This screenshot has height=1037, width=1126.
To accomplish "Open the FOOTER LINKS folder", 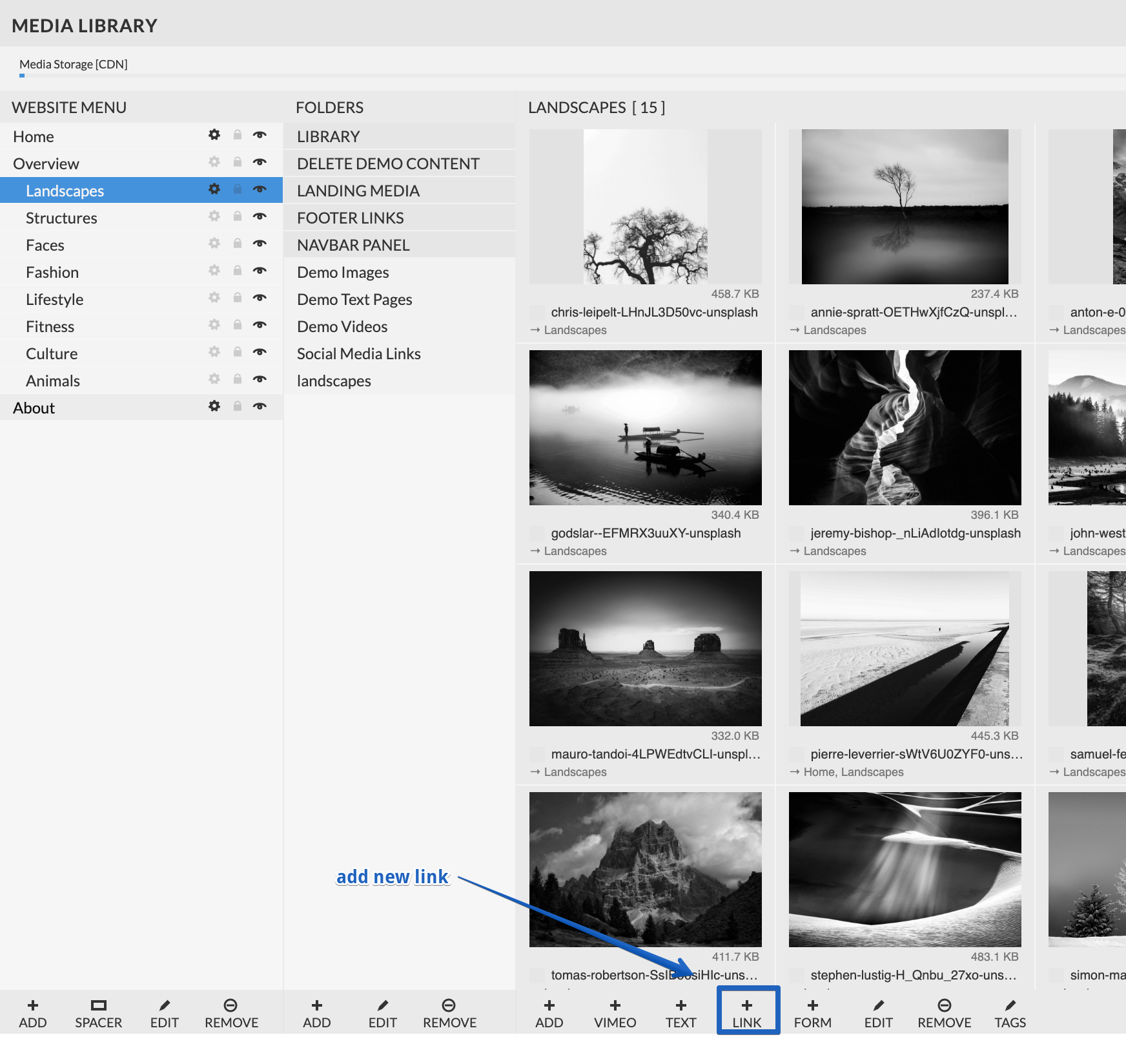I will (x=400, y=218).
